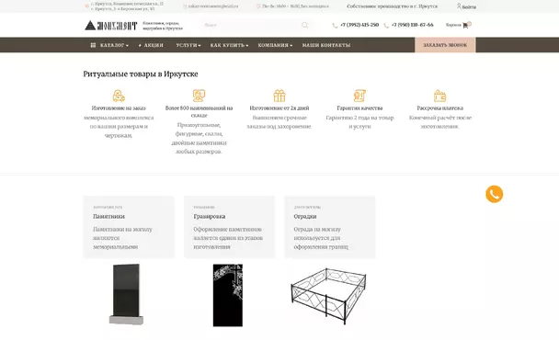Click the 800 items in stock icon

tap(199, 96)
